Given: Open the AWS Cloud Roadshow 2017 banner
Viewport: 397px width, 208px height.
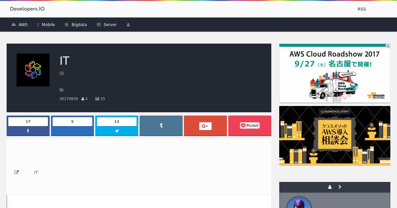Looking at the screenshot, I should point(335,73).
